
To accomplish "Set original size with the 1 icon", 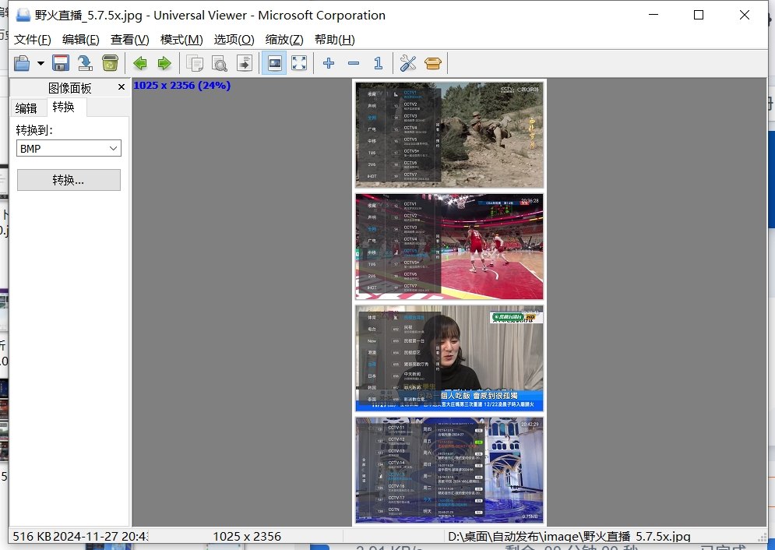I will (378, 63).
